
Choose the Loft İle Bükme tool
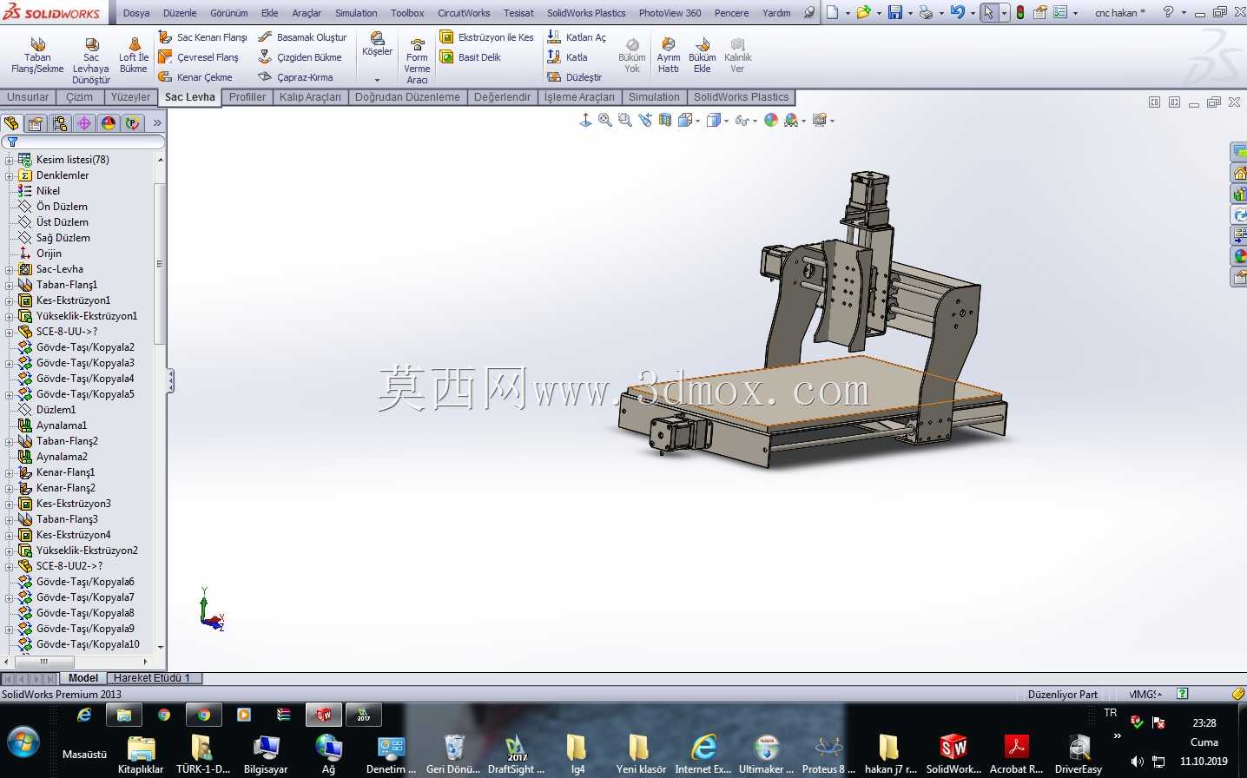point(134,56)
